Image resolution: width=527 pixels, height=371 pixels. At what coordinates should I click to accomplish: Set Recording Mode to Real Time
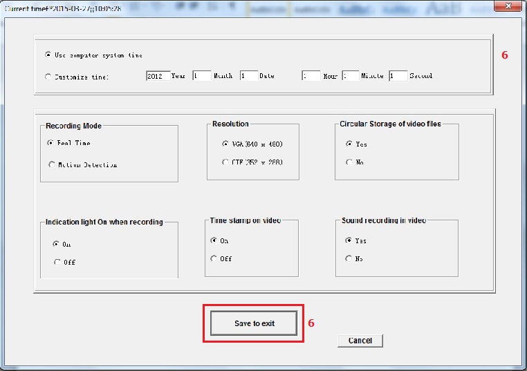click(x=51, y=143)
